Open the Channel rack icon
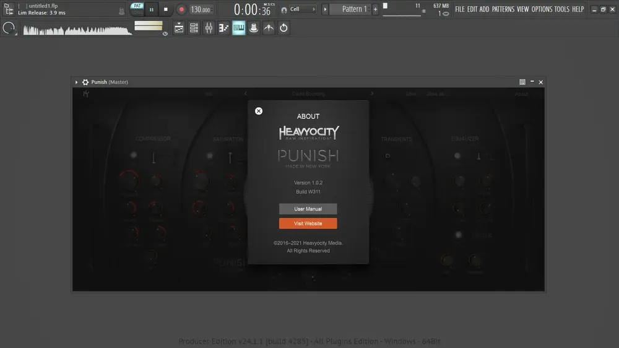 click(194, 28)
